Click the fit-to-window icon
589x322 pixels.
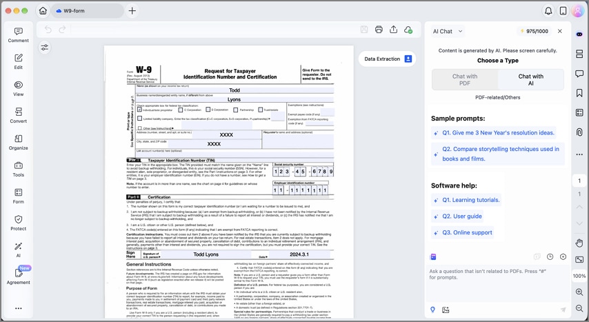click(x=579, y=260)
